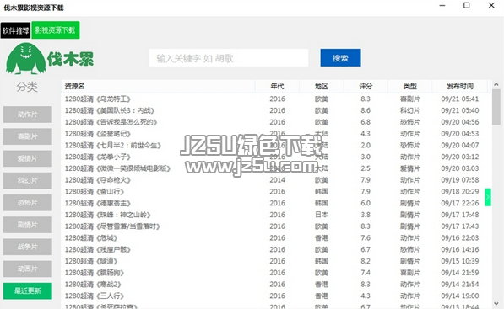Sort by the 资源名 column header

(x=158, y=86)
